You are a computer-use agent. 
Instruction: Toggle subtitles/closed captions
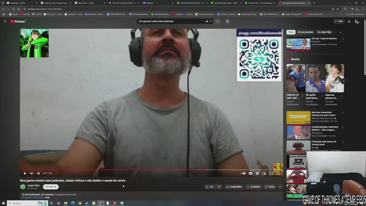[x=250, y=173]
